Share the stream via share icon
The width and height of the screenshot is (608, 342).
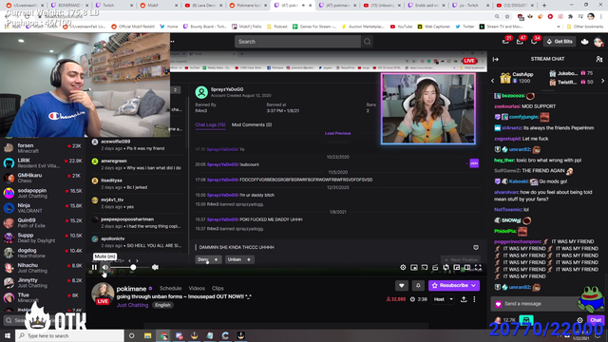(464, 299)
